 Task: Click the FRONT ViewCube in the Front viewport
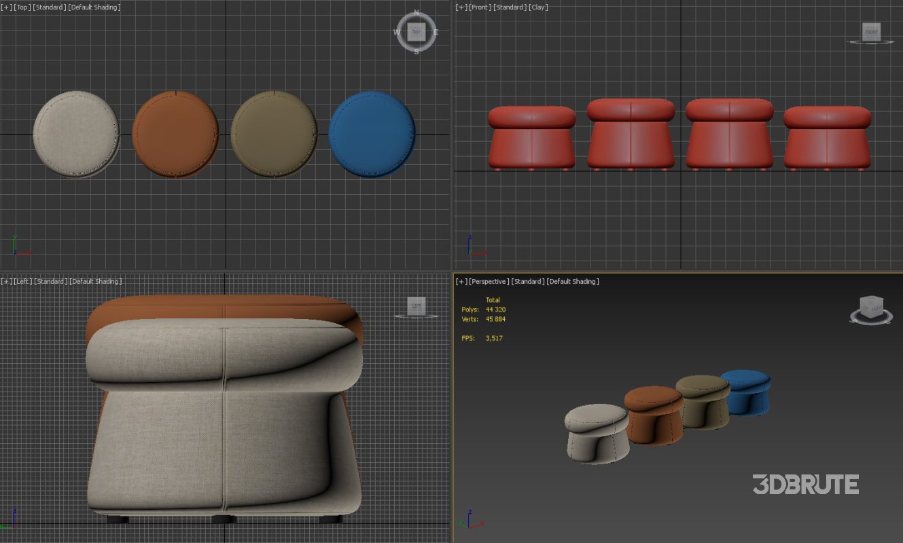(870, 31)
